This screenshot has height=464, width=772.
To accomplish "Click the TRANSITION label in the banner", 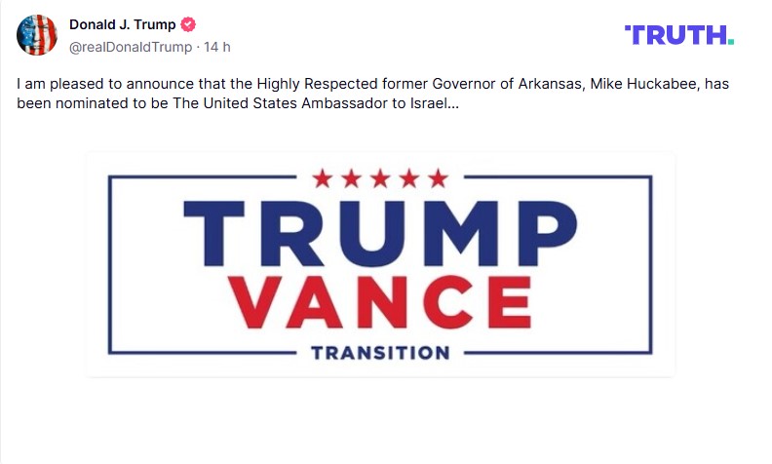I will pyautogui.click(x=380, y=352).
